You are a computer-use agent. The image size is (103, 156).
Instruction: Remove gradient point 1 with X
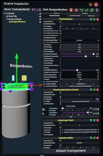pyautogui.click(x=98, y=114)
